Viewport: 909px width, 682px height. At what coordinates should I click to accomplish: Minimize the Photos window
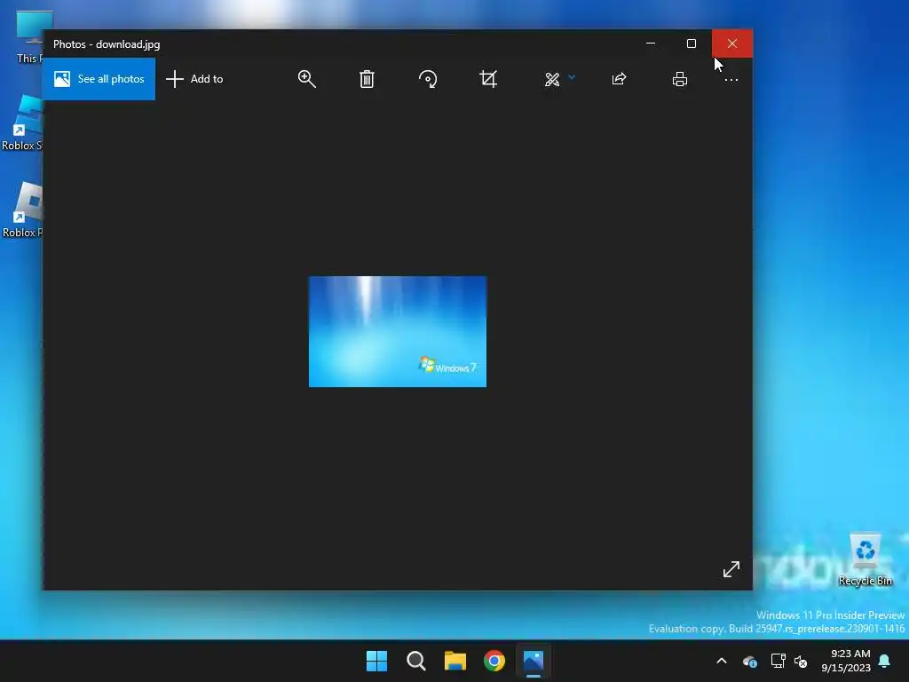tap(651, 44)
